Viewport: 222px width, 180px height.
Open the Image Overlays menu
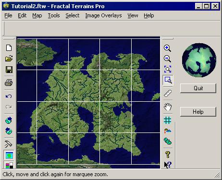click(103, 15)
